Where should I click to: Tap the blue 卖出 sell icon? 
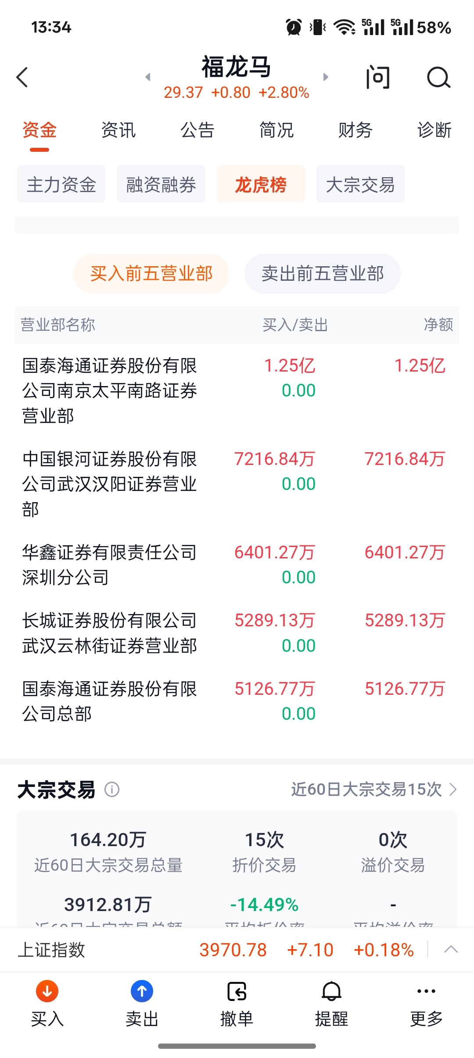click(142, 991)
